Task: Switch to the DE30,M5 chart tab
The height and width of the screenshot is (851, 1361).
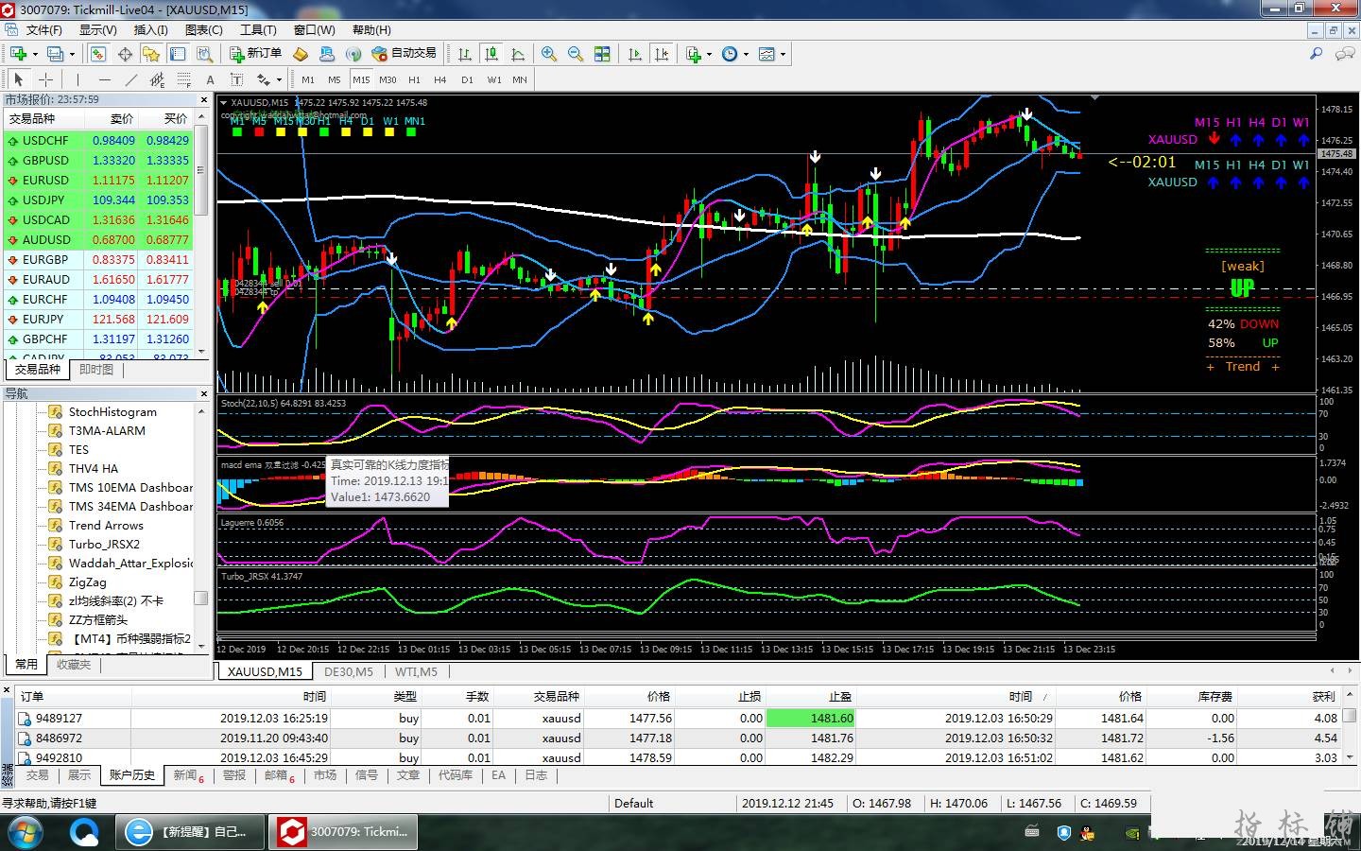Action: pyautogui.click(x=348, y=671)
